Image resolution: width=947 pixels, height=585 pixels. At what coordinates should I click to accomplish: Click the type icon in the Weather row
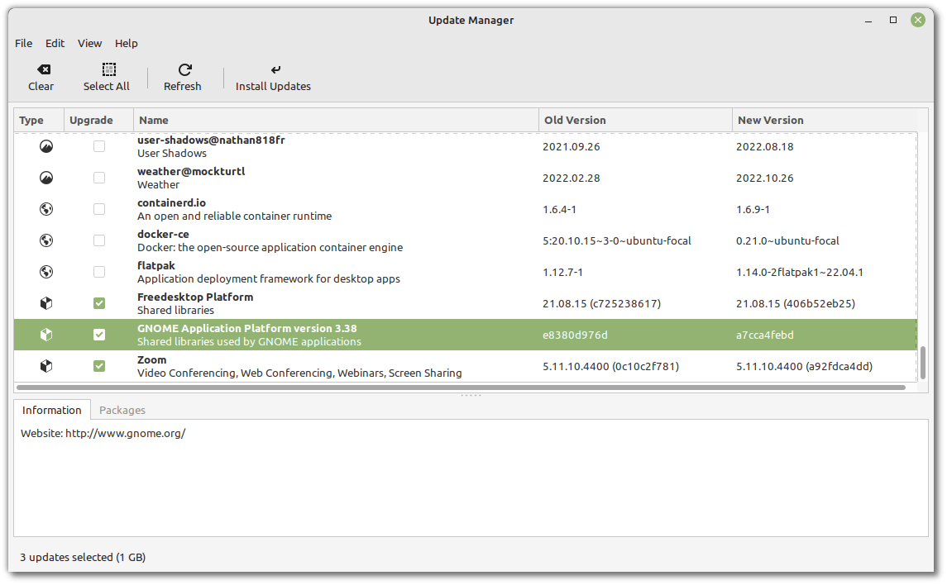(46, 178)
